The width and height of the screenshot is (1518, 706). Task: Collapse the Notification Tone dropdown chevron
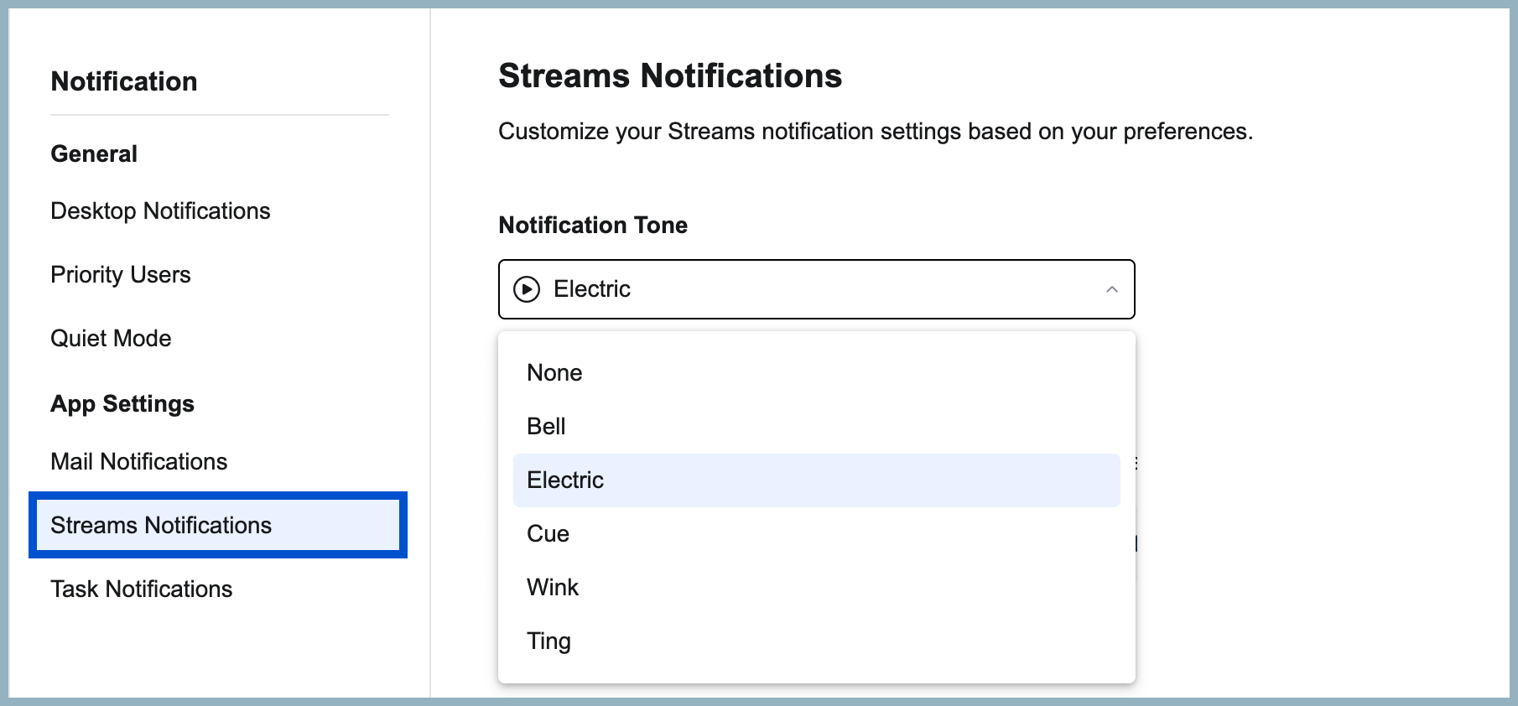(1112, 289)
